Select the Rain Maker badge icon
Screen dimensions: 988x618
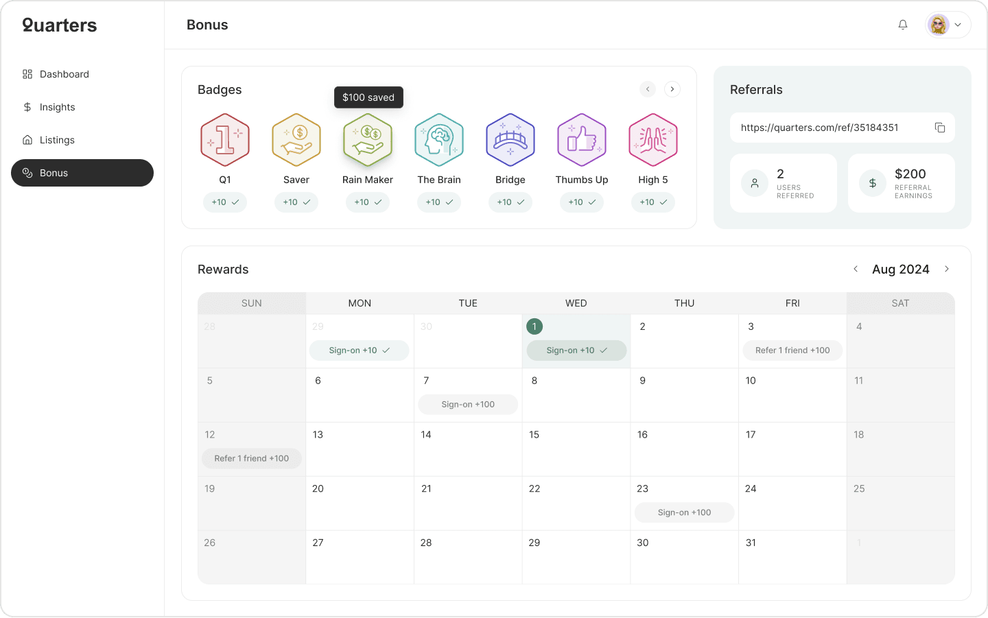point(368,139)
